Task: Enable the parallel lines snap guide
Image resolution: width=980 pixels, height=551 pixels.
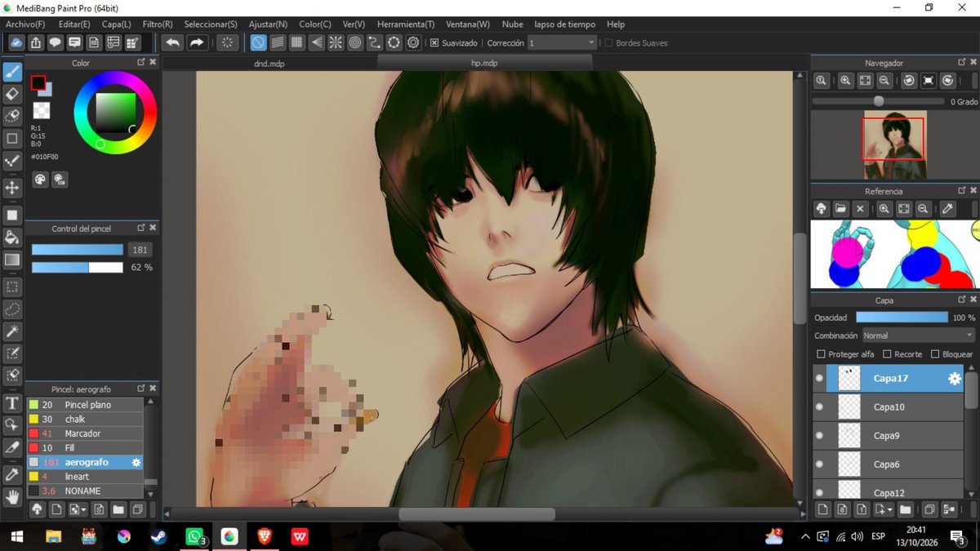Action: (x=278, y=42)
